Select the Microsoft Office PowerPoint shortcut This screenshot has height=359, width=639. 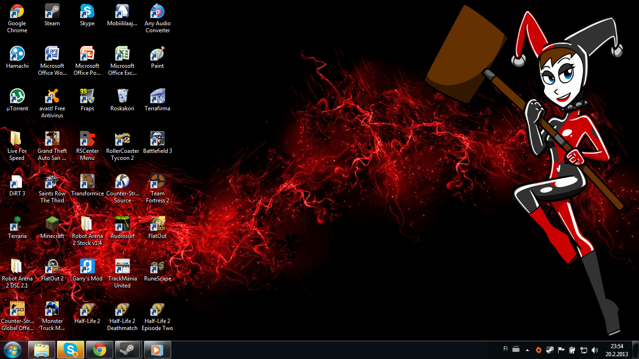coord(87,61)
